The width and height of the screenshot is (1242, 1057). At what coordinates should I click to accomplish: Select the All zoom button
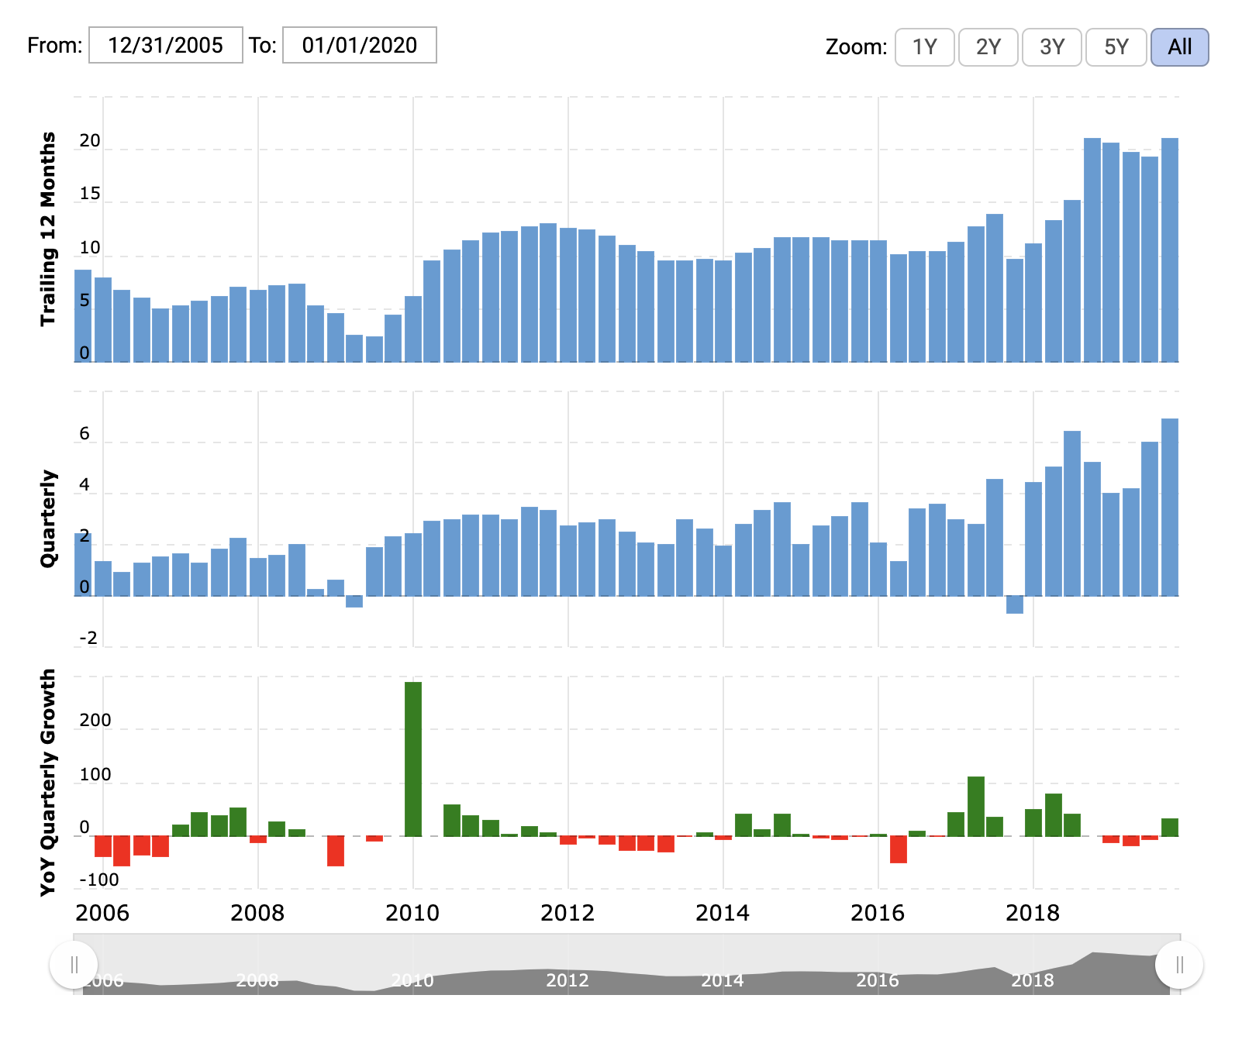[x=1180, y=47]
